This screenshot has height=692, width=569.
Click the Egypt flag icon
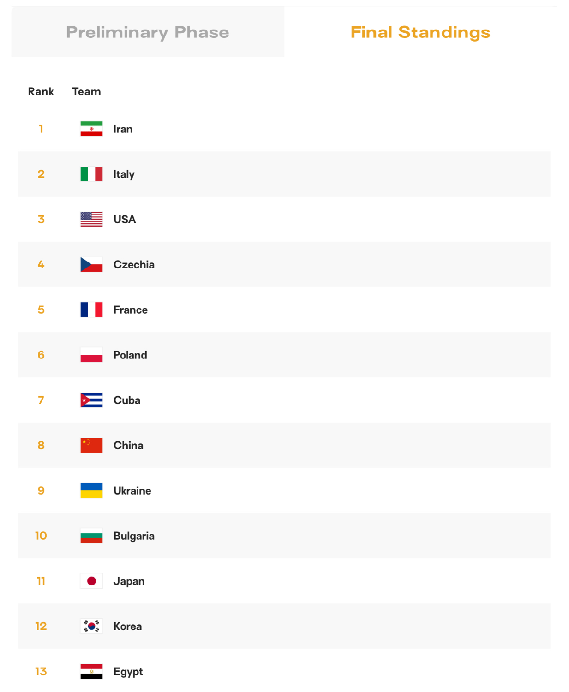coord(91,671)
